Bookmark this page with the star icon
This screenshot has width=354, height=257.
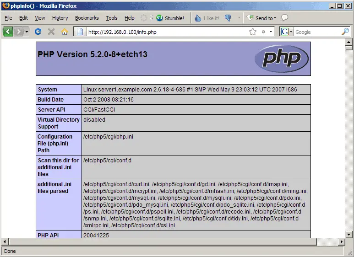(253, 32)
